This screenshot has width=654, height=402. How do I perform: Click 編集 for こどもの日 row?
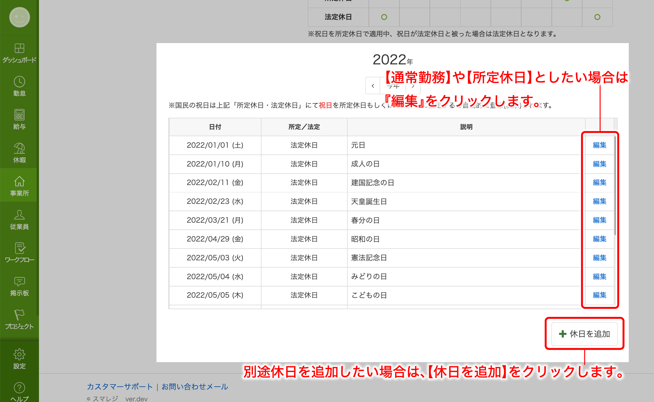[x=599, y=295]
